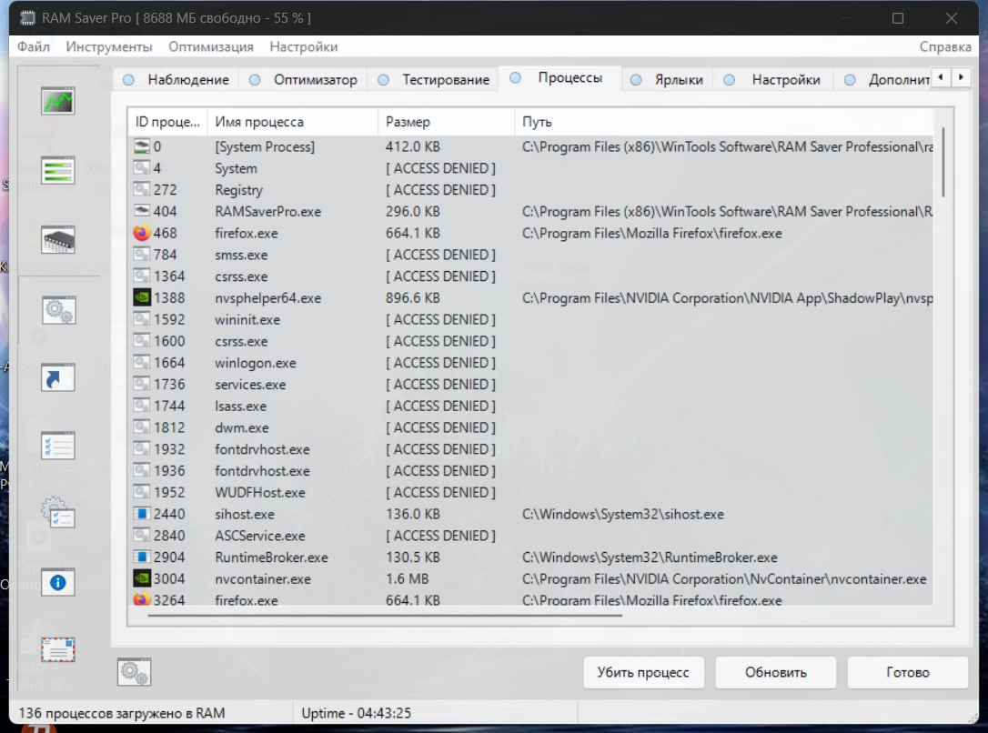Open the gears processes sidebar icon
988x733 pixels.
pyautogui.click(x=59, y=310)
